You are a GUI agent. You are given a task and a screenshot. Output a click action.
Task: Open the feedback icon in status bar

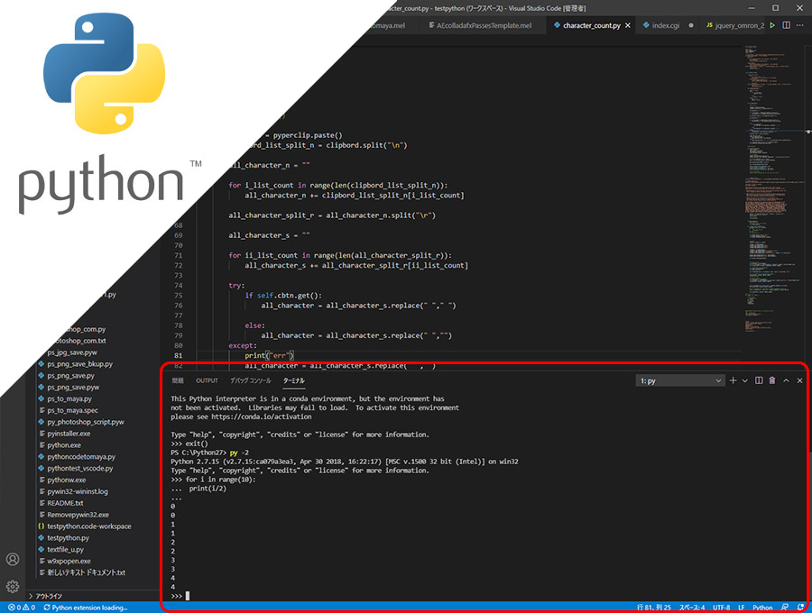(785, 608)
